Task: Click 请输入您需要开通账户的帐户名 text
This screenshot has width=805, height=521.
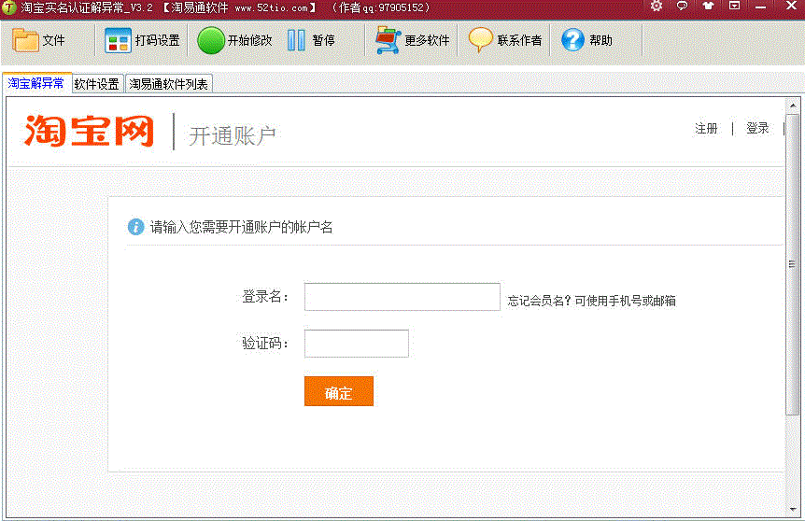Action: point(241,227)
